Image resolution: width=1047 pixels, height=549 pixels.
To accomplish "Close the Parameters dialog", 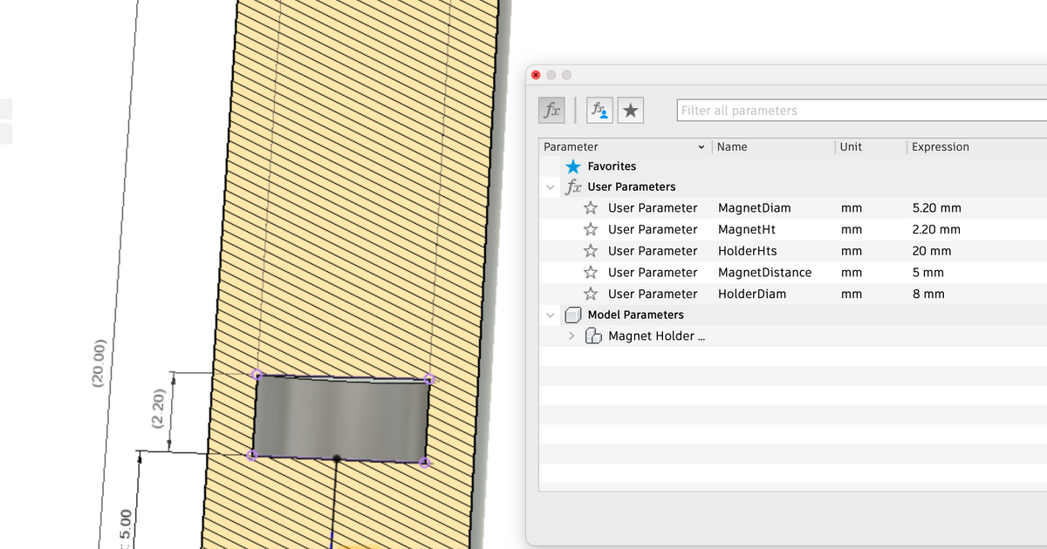I will click(535, 74).
